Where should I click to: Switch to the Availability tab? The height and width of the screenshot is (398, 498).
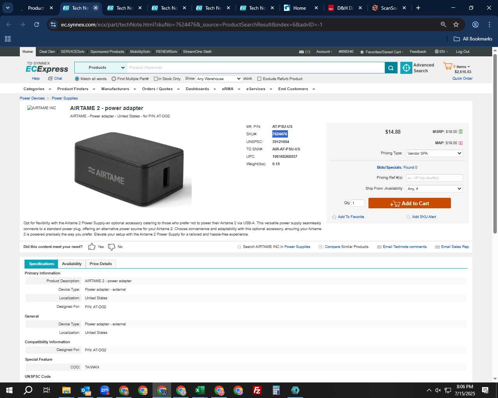click(72, 264)
